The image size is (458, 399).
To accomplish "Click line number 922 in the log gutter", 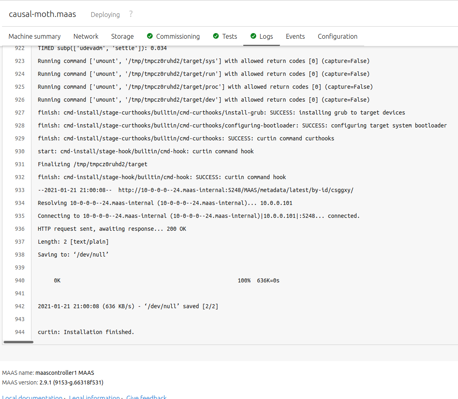I will click(20, 48).
